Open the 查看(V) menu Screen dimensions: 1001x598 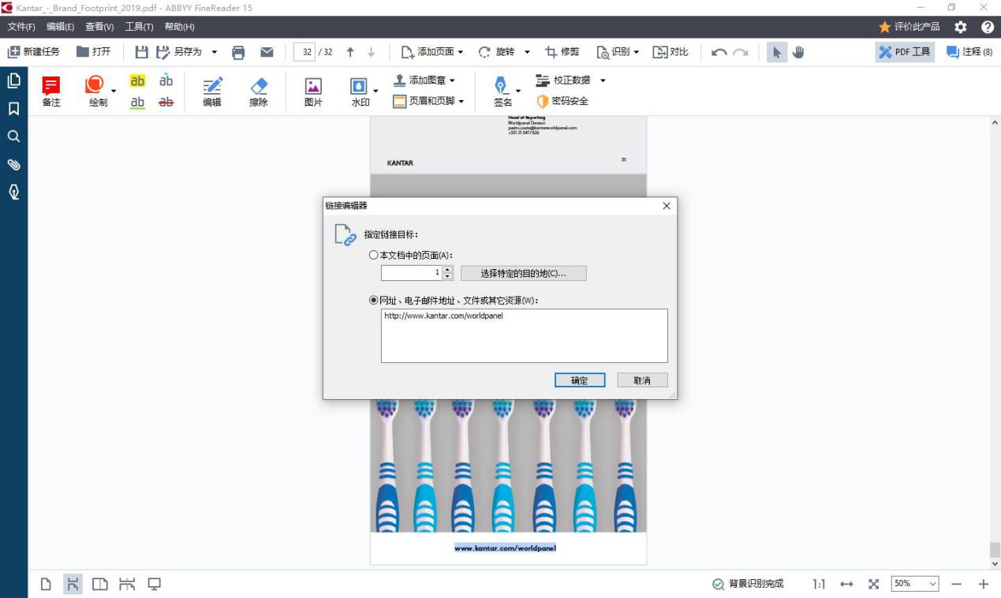point(99,27)
